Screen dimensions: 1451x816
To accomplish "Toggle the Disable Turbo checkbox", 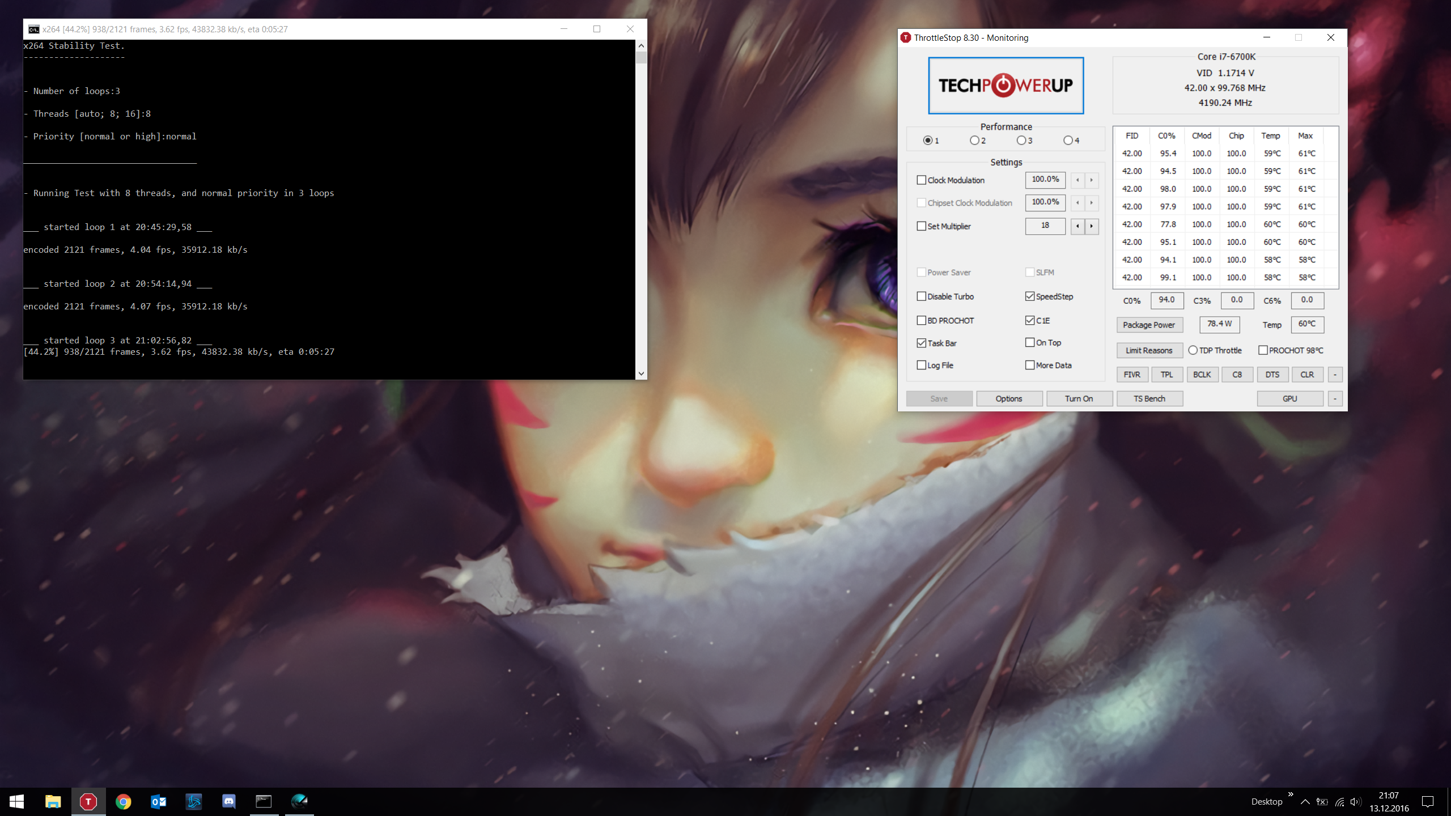I will coord(922,296).
